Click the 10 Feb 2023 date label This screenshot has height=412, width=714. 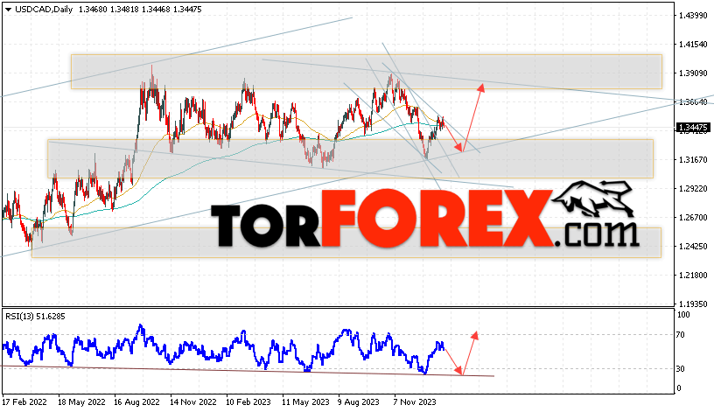click(248, 402)
